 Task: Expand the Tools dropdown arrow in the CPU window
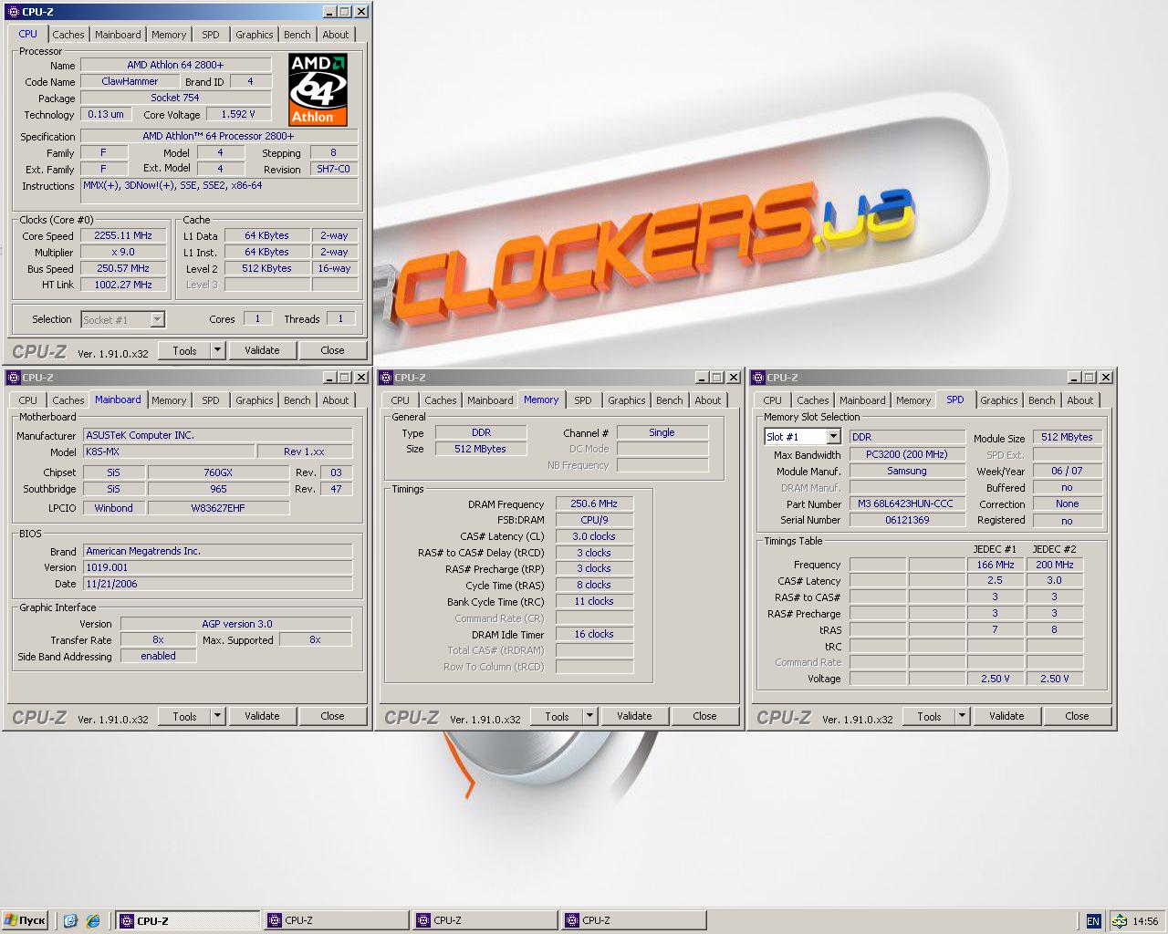tap(217, 350)
